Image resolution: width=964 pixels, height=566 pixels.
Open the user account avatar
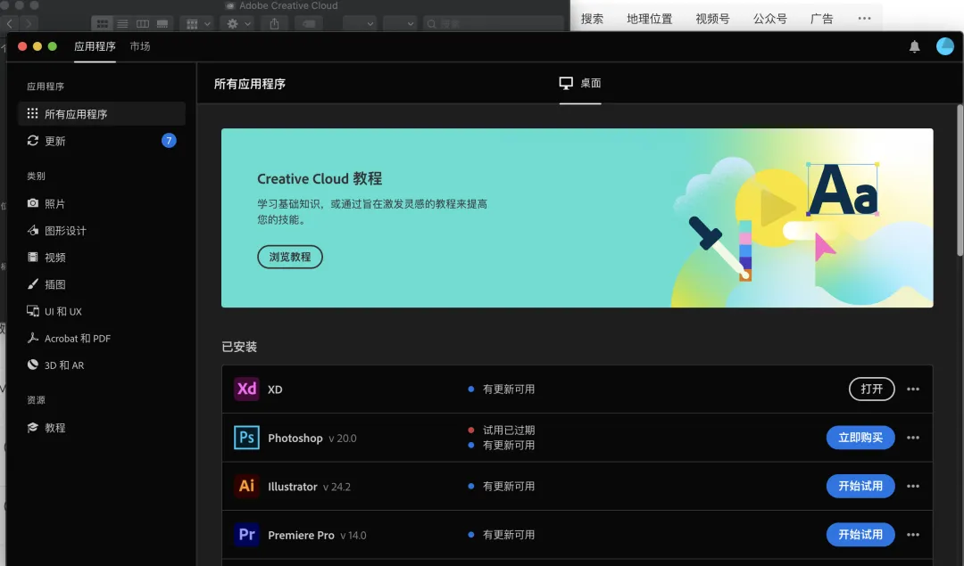tap(945, 46)
